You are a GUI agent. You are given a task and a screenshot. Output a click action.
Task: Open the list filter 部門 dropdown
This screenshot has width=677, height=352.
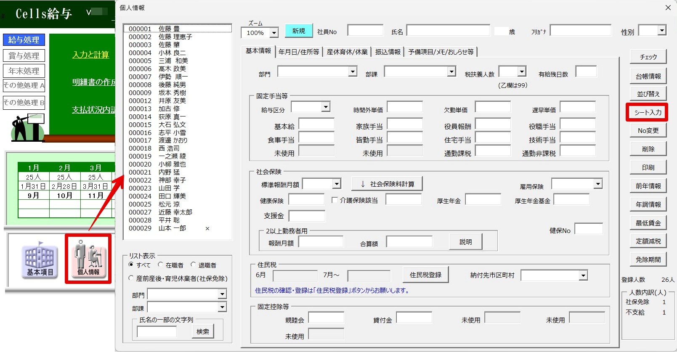[x=222, y=294]
